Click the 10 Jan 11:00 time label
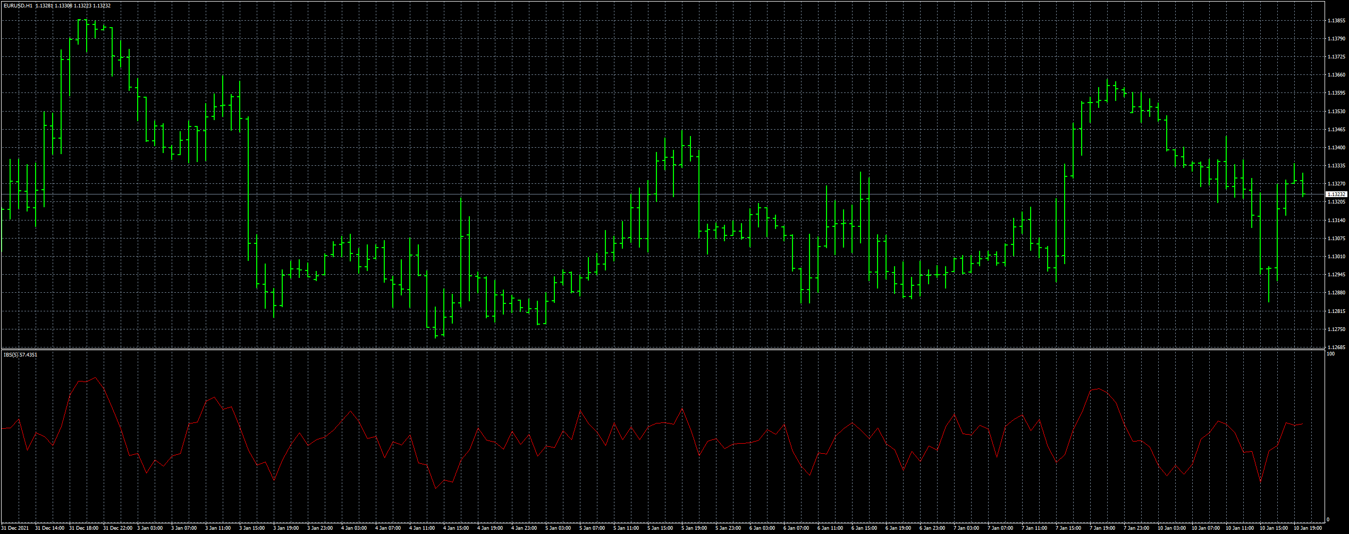 click(x=1240, y=528)
